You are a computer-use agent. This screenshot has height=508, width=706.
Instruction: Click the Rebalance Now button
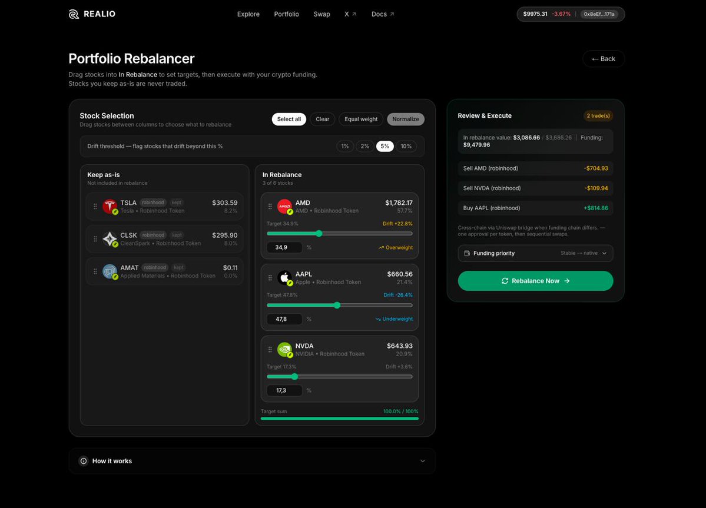[x=535, y=281]
